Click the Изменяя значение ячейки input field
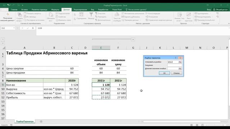Image resolution: width=230 pixels, height=129 pixels. [173, 68]
